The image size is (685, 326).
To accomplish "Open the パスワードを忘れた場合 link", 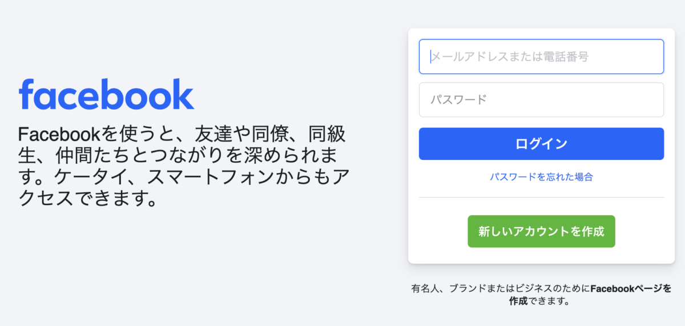I will point(541,177).
